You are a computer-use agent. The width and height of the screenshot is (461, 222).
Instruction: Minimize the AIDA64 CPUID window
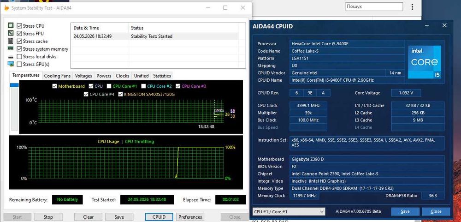[x=427, y=26]
